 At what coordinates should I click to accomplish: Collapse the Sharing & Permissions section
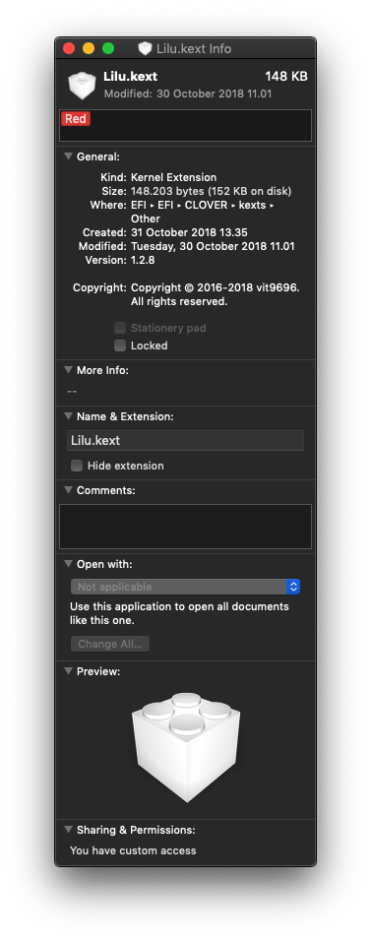click(68, 830)
